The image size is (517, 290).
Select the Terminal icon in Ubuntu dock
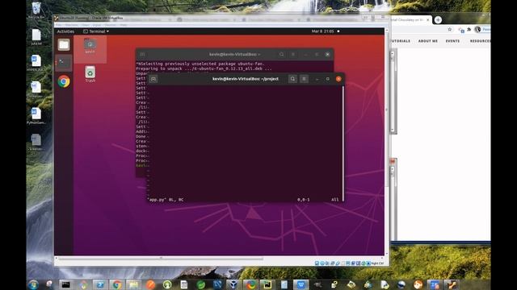pyautogui.click(x=64, y=63)
